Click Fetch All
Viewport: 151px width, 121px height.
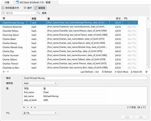coord(136,72)
